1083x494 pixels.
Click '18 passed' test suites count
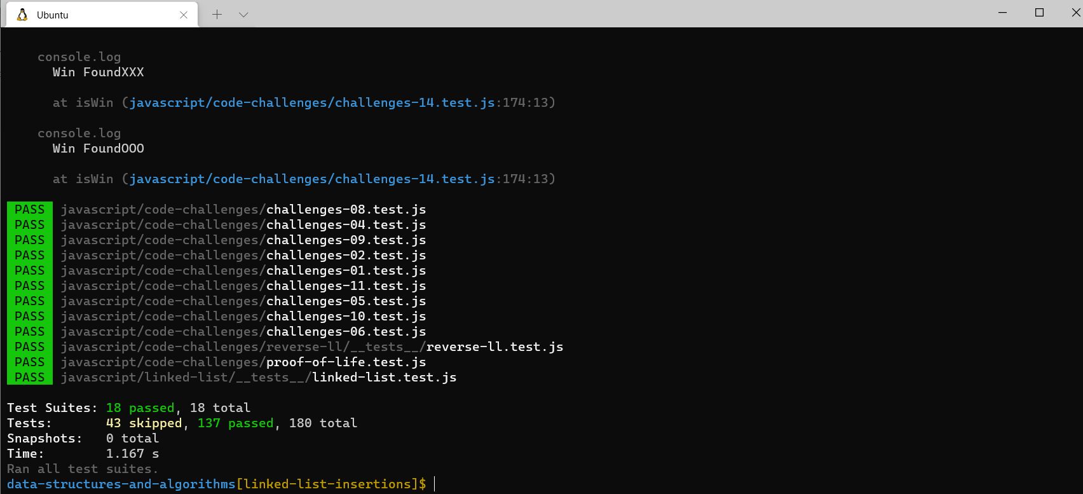pos(140,408)
